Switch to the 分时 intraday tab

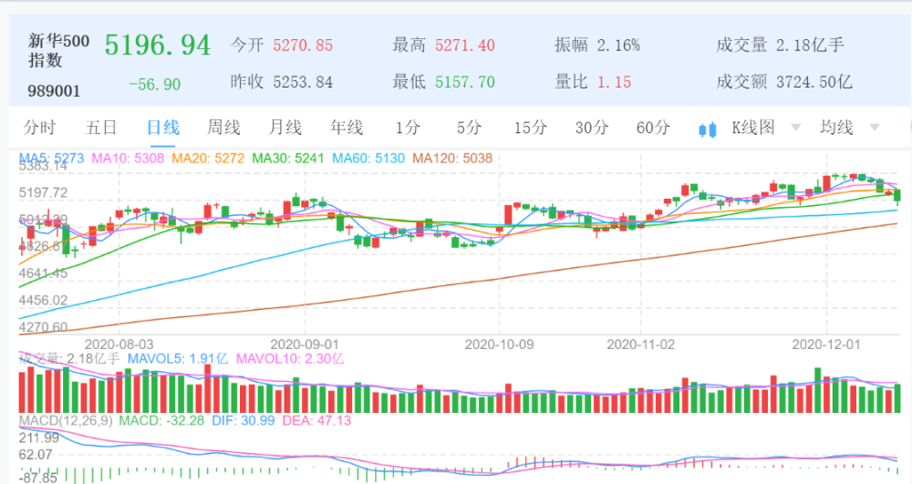[39, 128]
